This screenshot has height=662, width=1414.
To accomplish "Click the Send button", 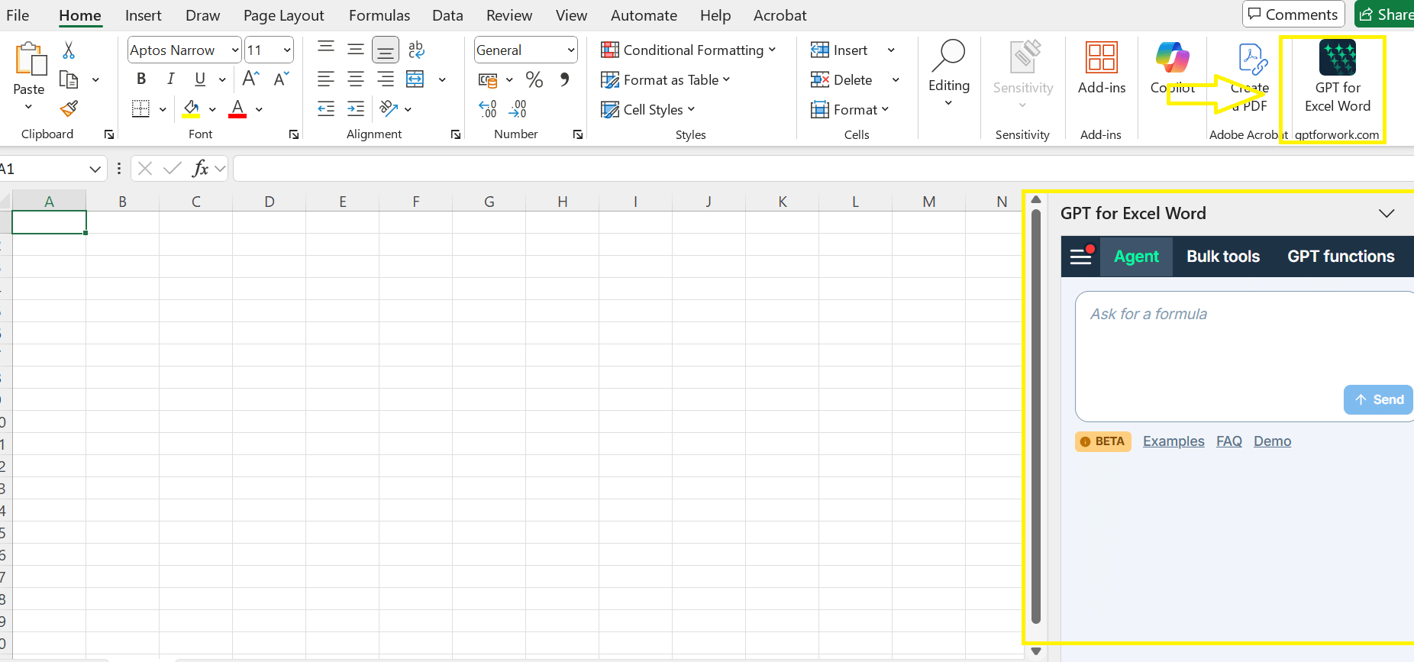I will (1379, 399).
